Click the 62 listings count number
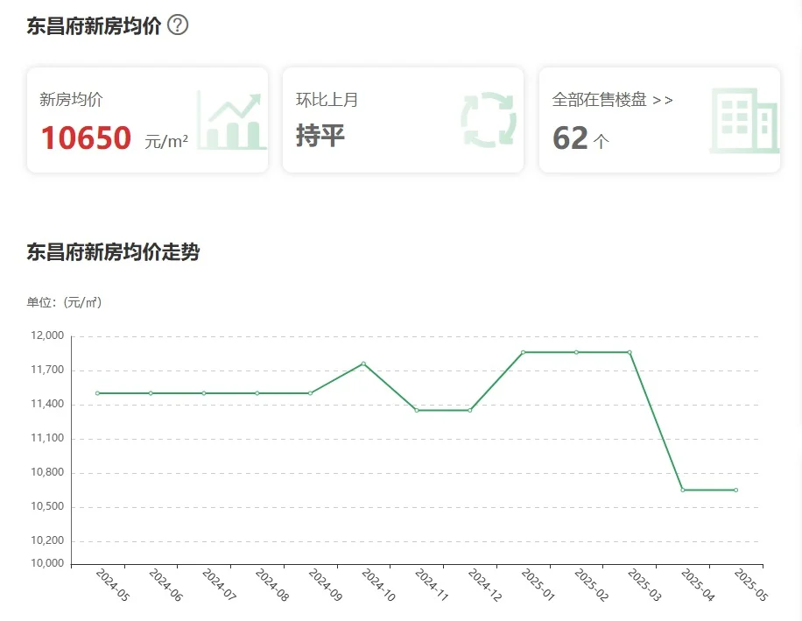Screen dimensions: 802x621 point(570,138)
